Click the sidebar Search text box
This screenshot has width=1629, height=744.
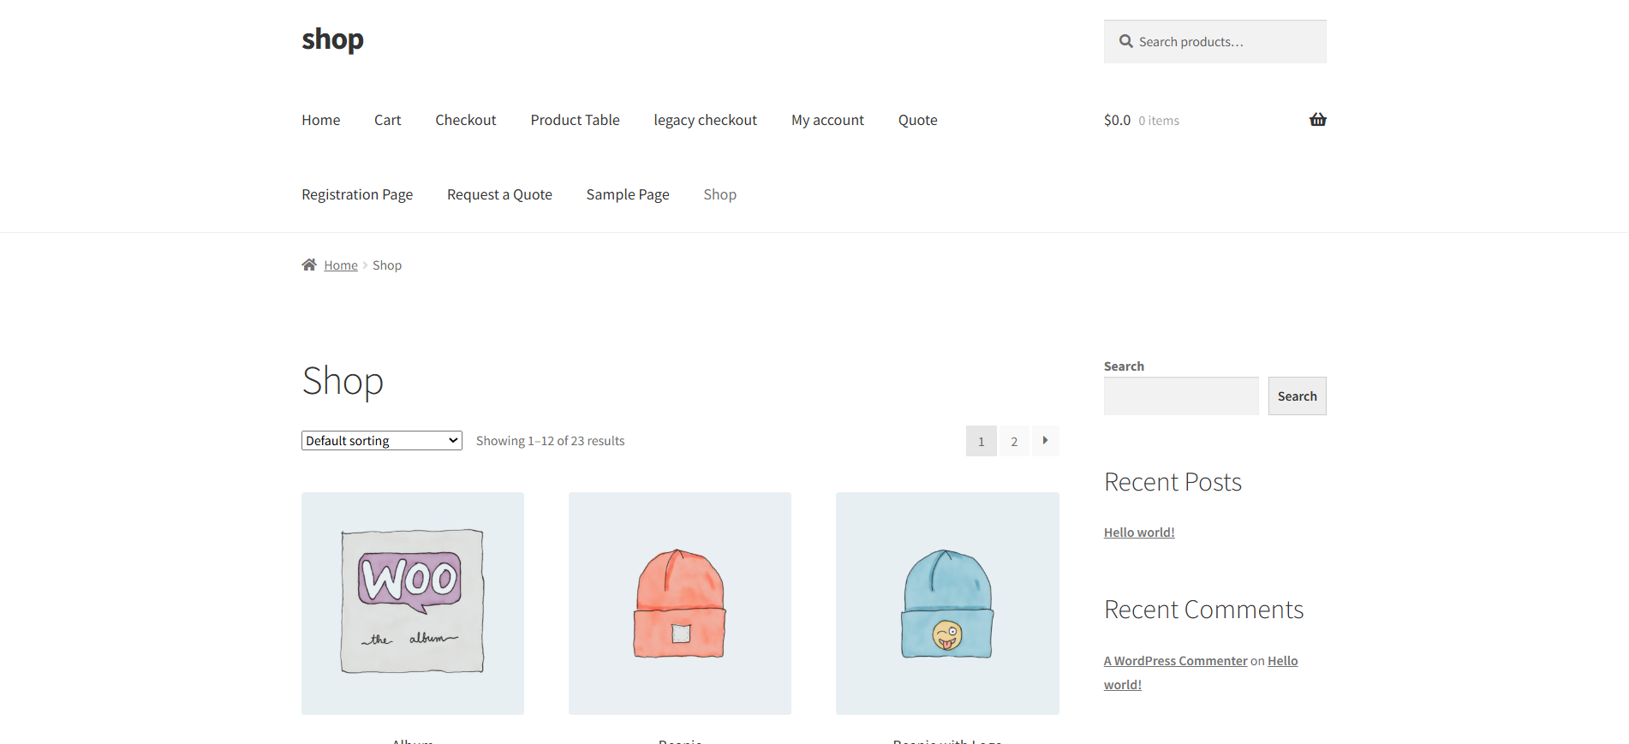point(1180,396)
